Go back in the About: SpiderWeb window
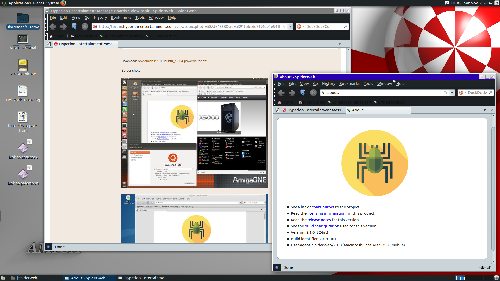The height and width of the screenshot is (281, 500). (281, 93)
